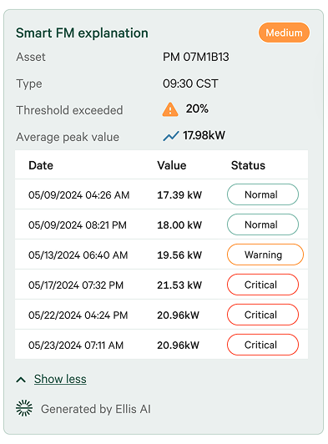The width and height of the screenshot is (328, 444).
Task: Click Critical status on 05/23/2024 row
Action: click(263, 345)
